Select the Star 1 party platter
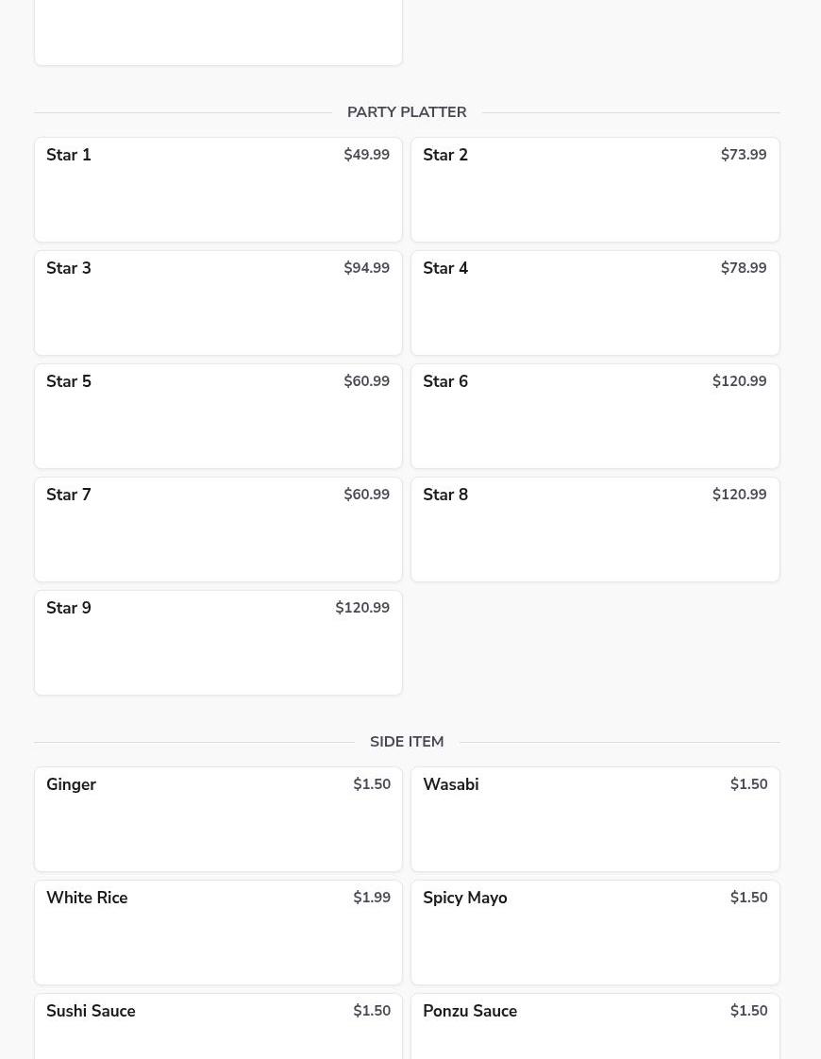Viewport: 821px width, 1059px height. pos(218,190)
